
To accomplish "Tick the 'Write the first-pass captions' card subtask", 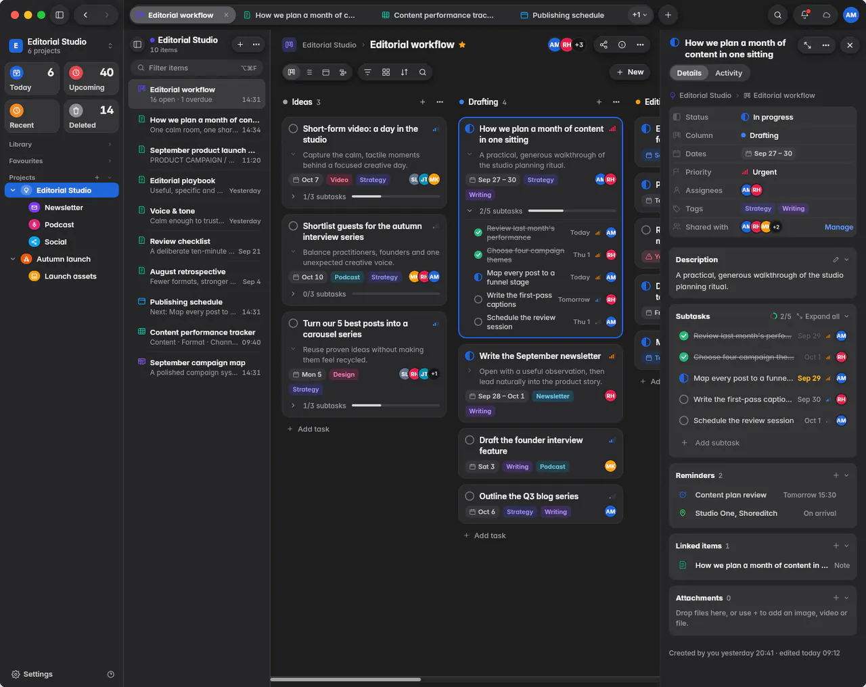I will [x=478, y=300].
